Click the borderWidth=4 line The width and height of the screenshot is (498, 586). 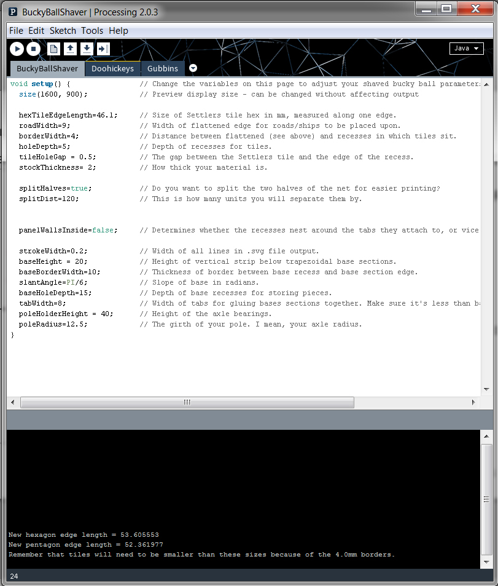coord(49,136)
